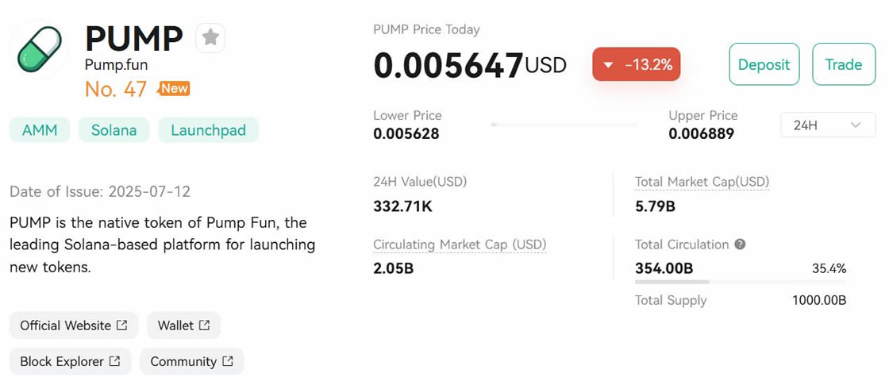889x385 pixels.
Task: Click the Total Circulation progress bar
Action: coord(740,282)
